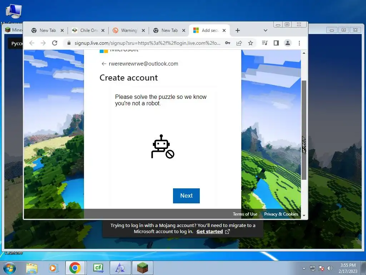This screenshot has width=366, height=275.
Task: Open the Chrome profile avatar
Action: (x=288, y=43)
